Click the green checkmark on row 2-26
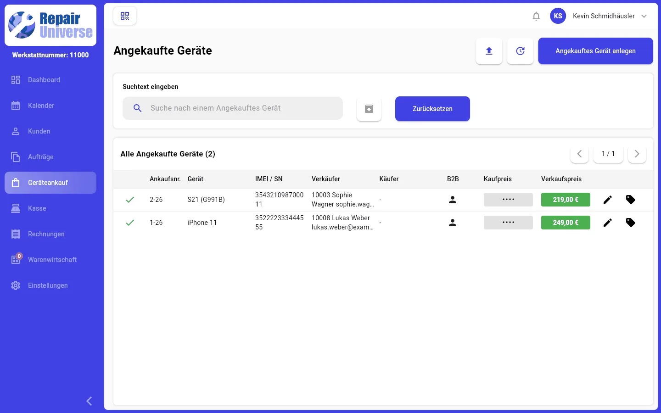Viewport: 661px width, 413px height. [x=130, y=200]
